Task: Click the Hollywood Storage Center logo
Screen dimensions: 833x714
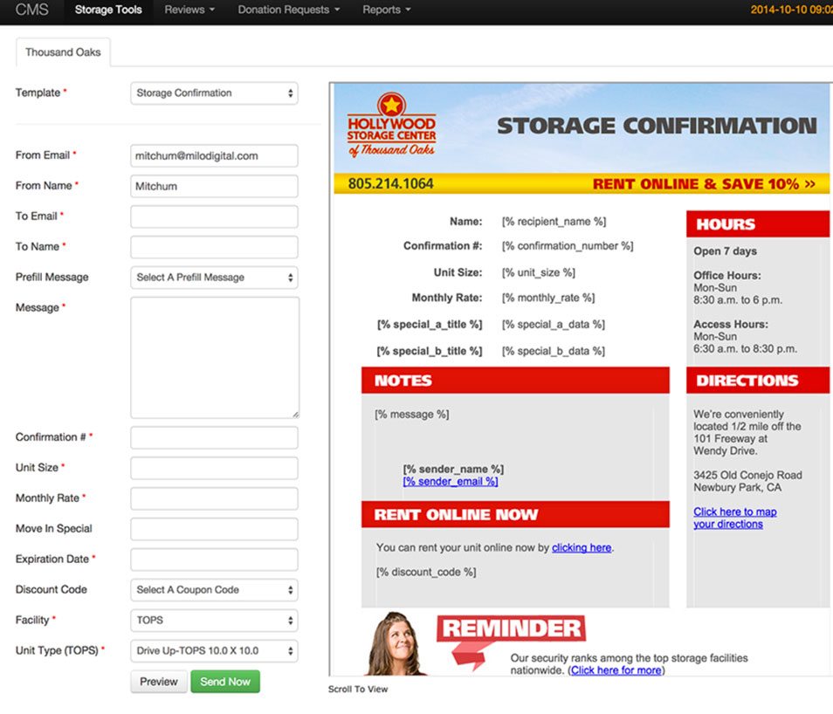Action: pos(391,126)
